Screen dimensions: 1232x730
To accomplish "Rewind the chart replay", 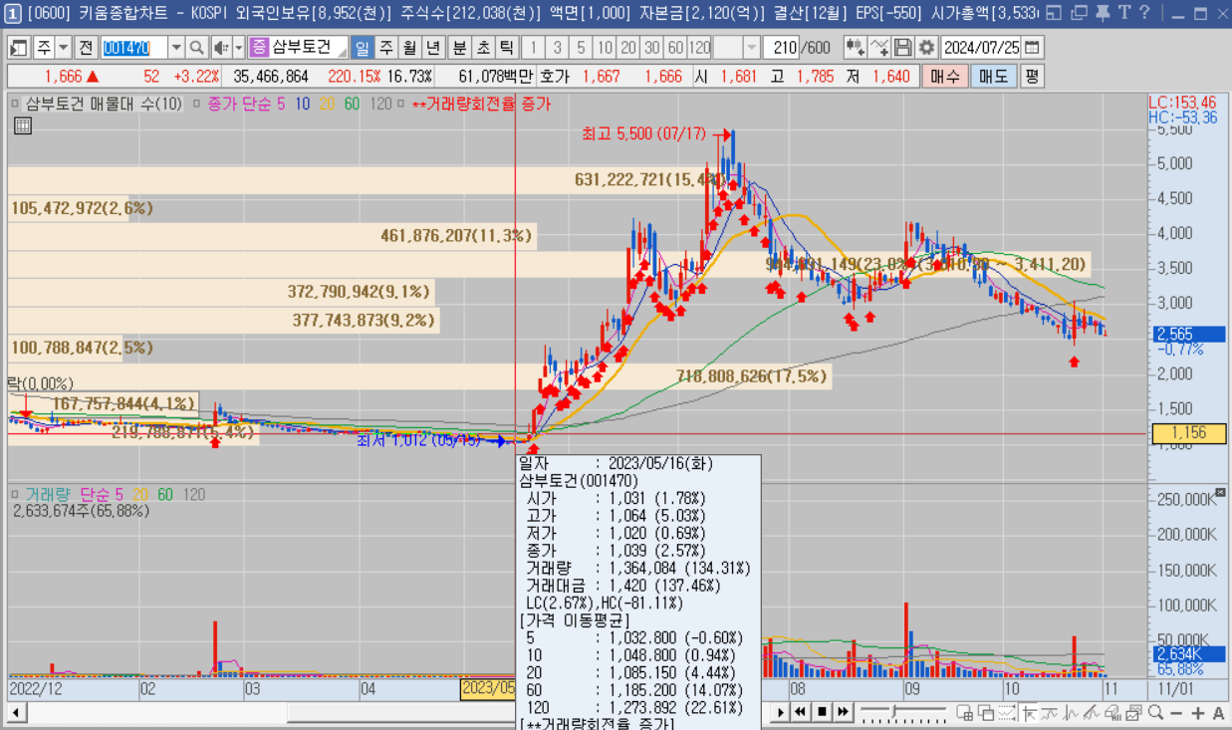I will coord(800,712).
